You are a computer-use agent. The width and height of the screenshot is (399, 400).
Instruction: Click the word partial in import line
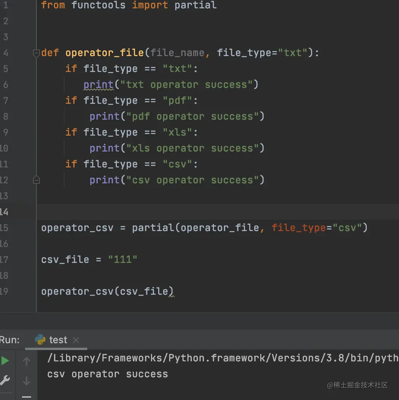[x=195, y=5]
